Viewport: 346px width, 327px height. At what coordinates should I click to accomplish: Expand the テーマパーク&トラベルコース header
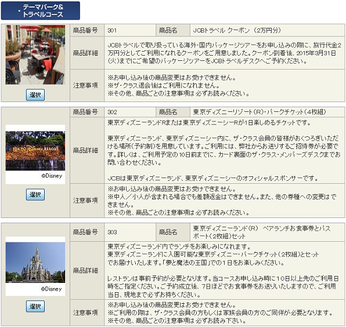coord(41,10)
